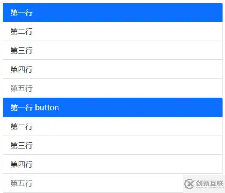Pick 第四行 in the top list group
225x193 pixels.
(113, 69)
